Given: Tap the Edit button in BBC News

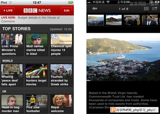Looking at the screenshot, I should point(67,10).
